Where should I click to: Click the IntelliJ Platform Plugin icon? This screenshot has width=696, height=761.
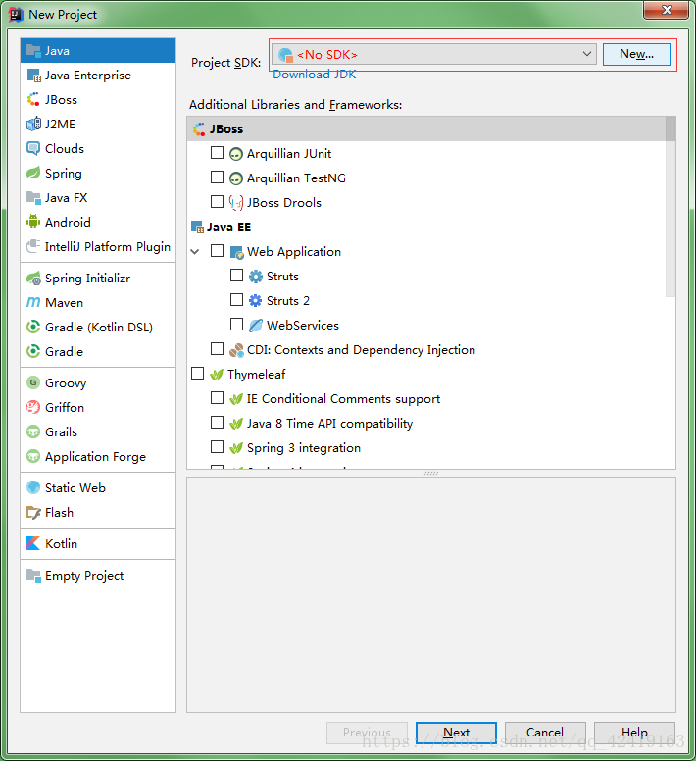(33, 246)
